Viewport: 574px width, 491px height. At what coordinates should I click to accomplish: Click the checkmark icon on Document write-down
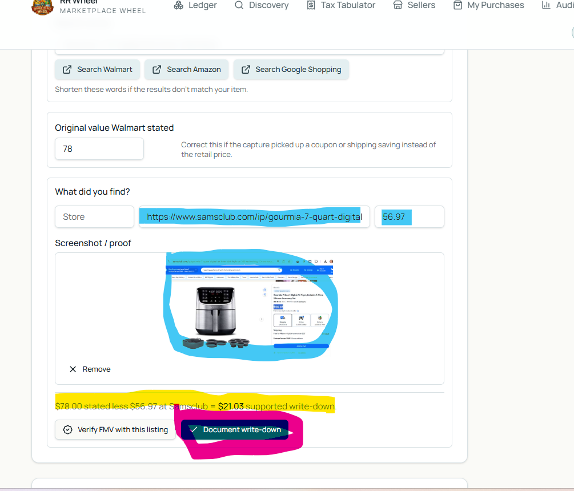click(194, 429)
